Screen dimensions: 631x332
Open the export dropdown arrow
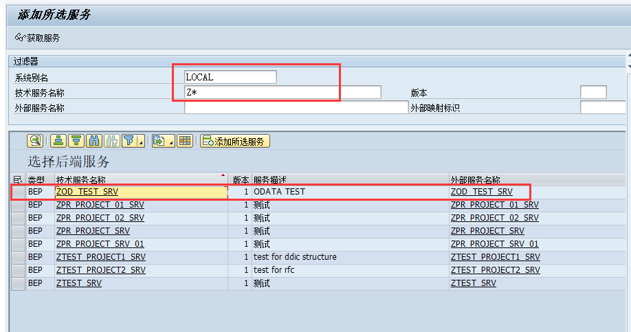(x=171, y=142)
